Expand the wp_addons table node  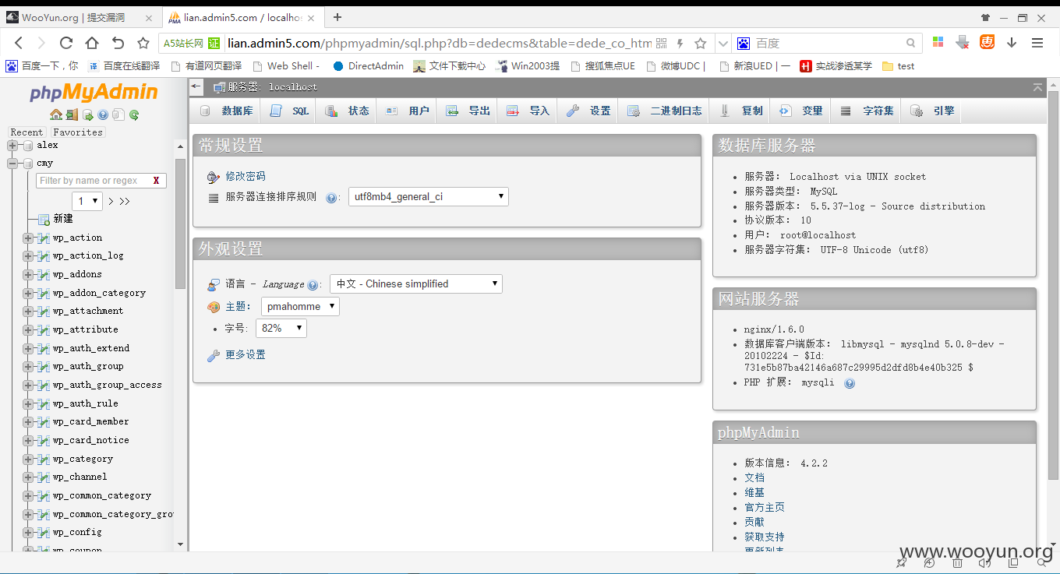tap(28, 274)
